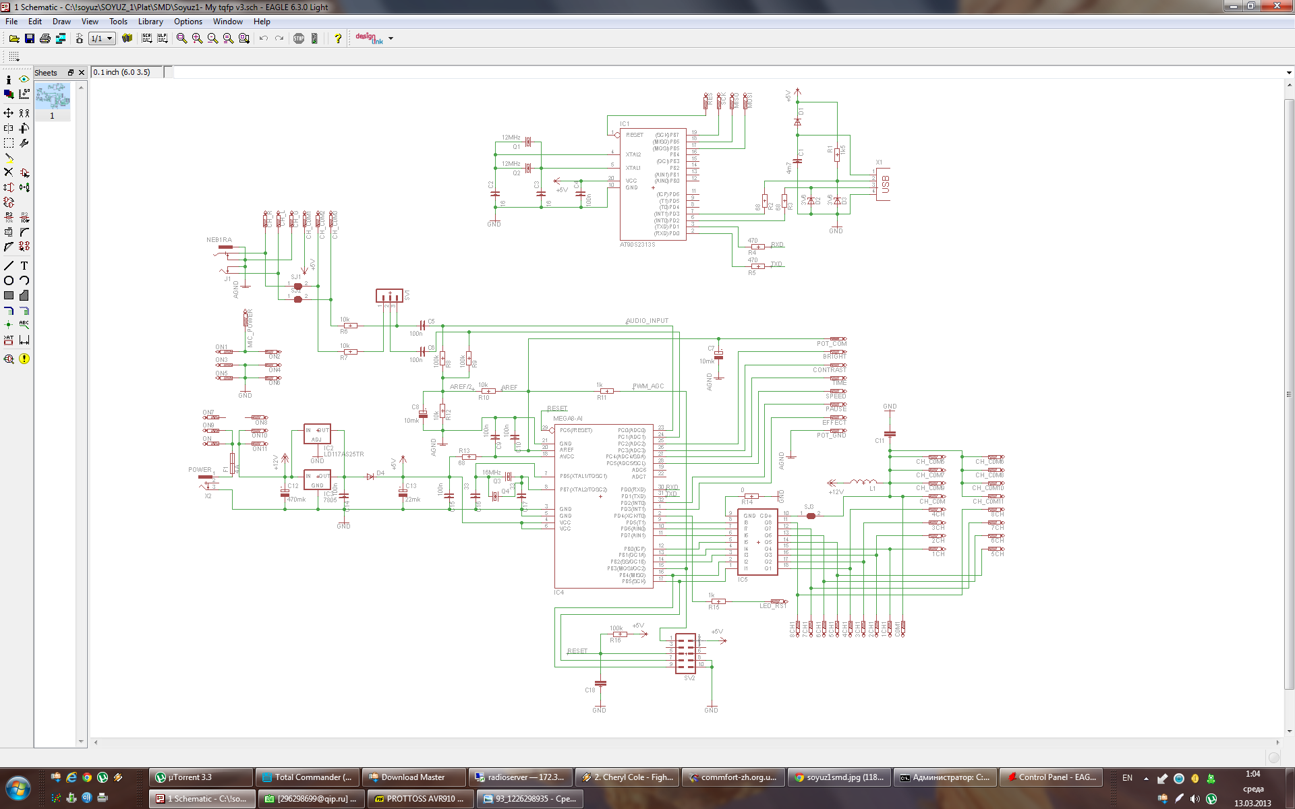Viewport: 1295px width, 809px height.
Task: Open the Library menu
Action: pos(150,22)
